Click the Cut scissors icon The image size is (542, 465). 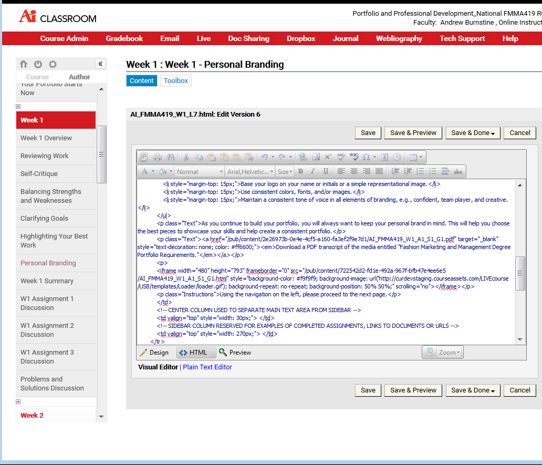(x=186, y=157)
